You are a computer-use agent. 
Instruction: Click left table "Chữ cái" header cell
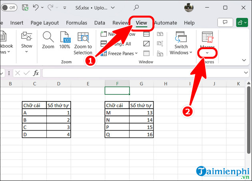tap(34, 105)
